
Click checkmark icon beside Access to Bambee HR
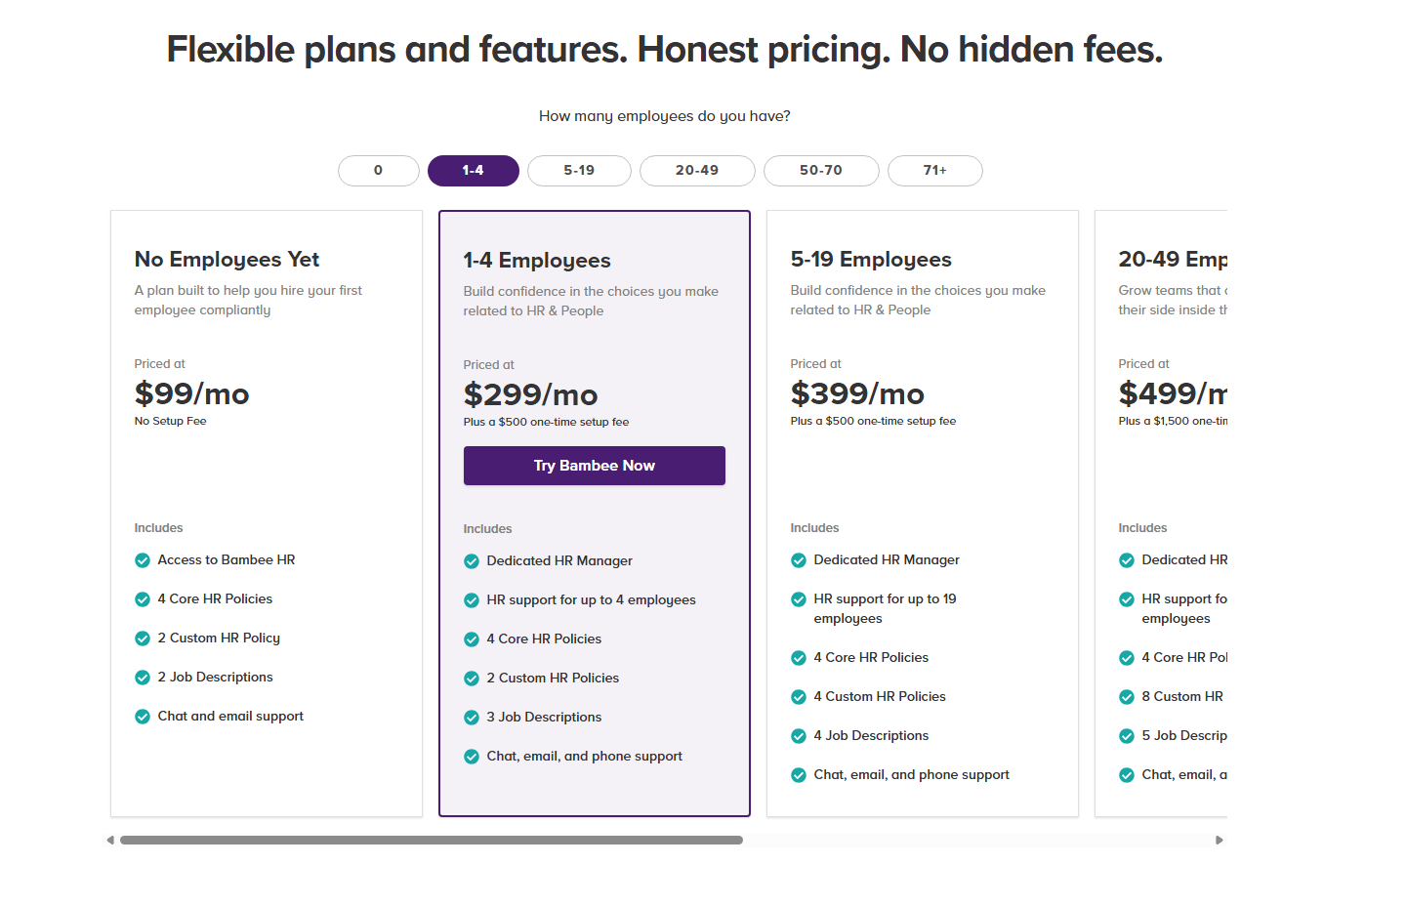pos(143,560)
